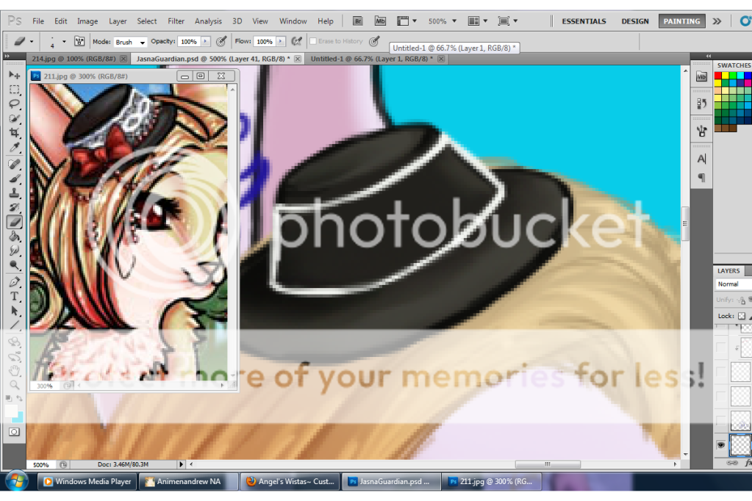Switch to the DESIGN workspace
This screenshot has width=752, height=501.
coord(636,21)
